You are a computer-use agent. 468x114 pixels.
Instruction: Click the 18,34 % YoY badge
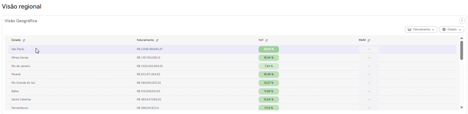tap(269, 58)
